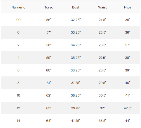This screenshot has height=128, width=141.
Task: Click the Bust column header
Action: click(76, 7)
